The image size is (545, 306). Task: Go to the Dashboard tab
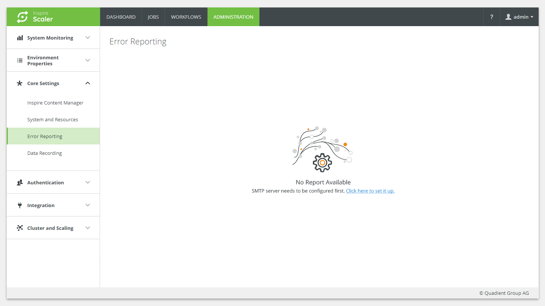[121, 17]
